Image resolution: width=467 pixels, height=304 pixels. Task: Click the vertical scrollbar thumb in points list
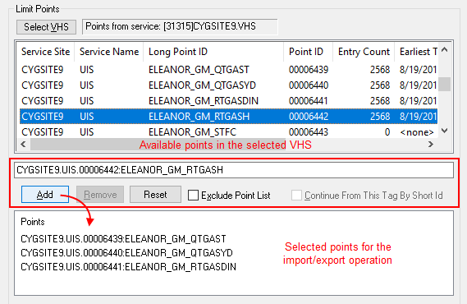(445, 84)
